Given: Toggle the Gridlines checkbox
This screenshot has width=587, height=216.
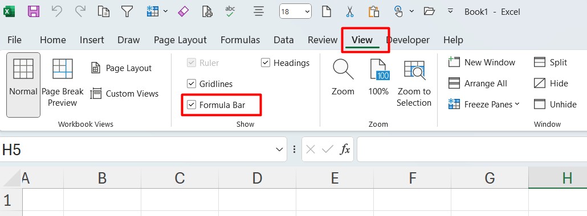Looking at the screenshot, I should point(191,84).
